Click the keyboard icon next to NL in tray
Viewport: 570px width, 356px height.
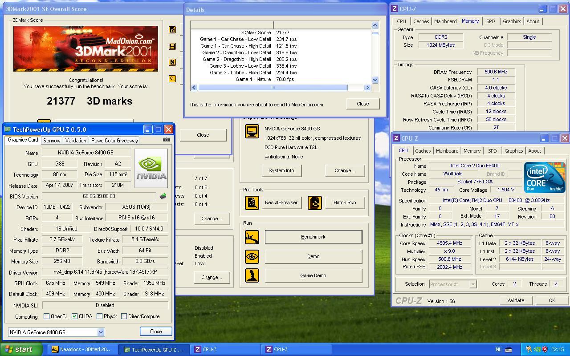509,350
